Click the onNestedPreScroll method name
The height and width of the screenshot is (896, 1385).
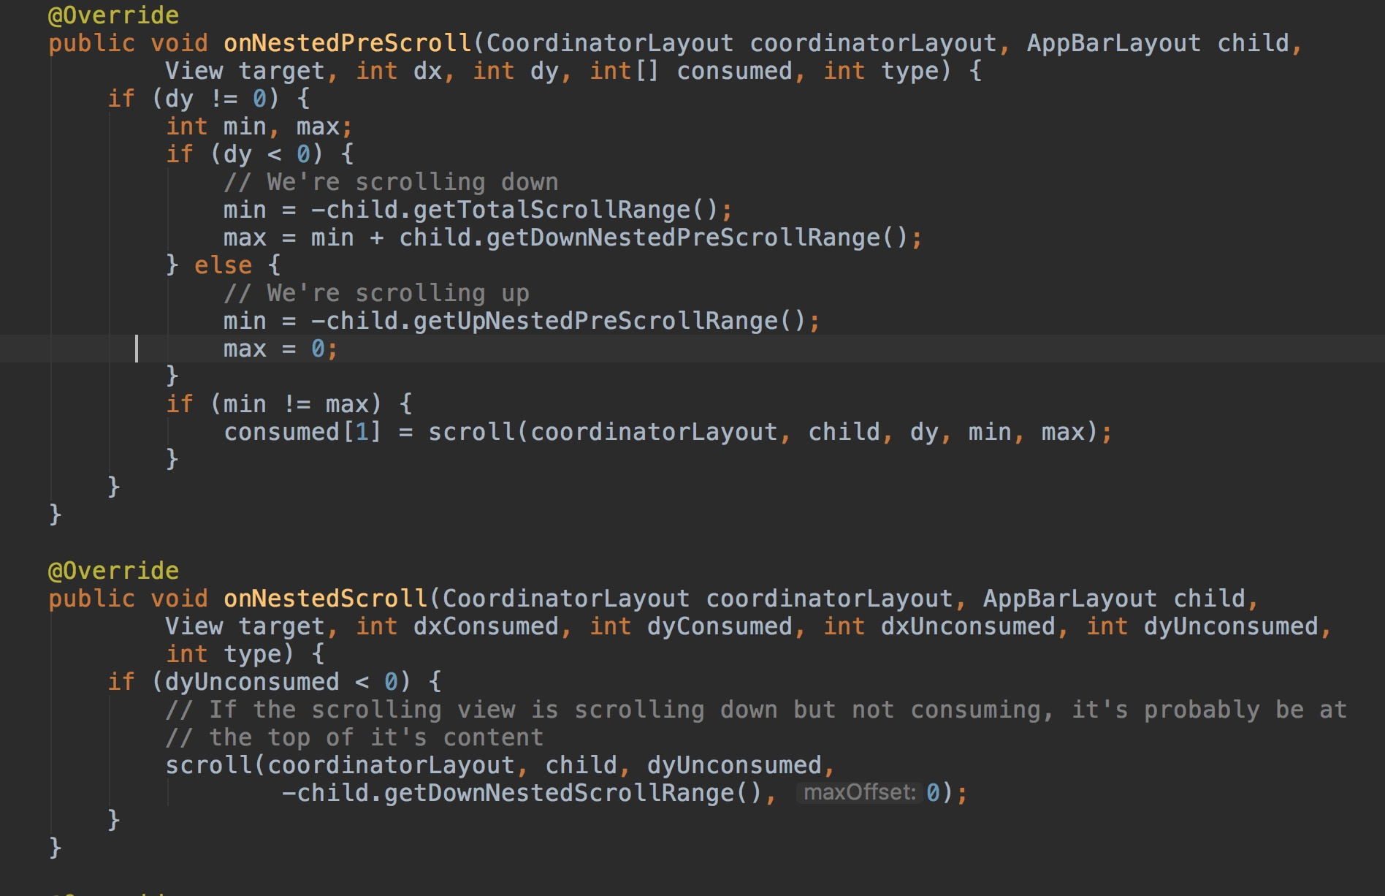pyautogui.click(x=348, y=43)
